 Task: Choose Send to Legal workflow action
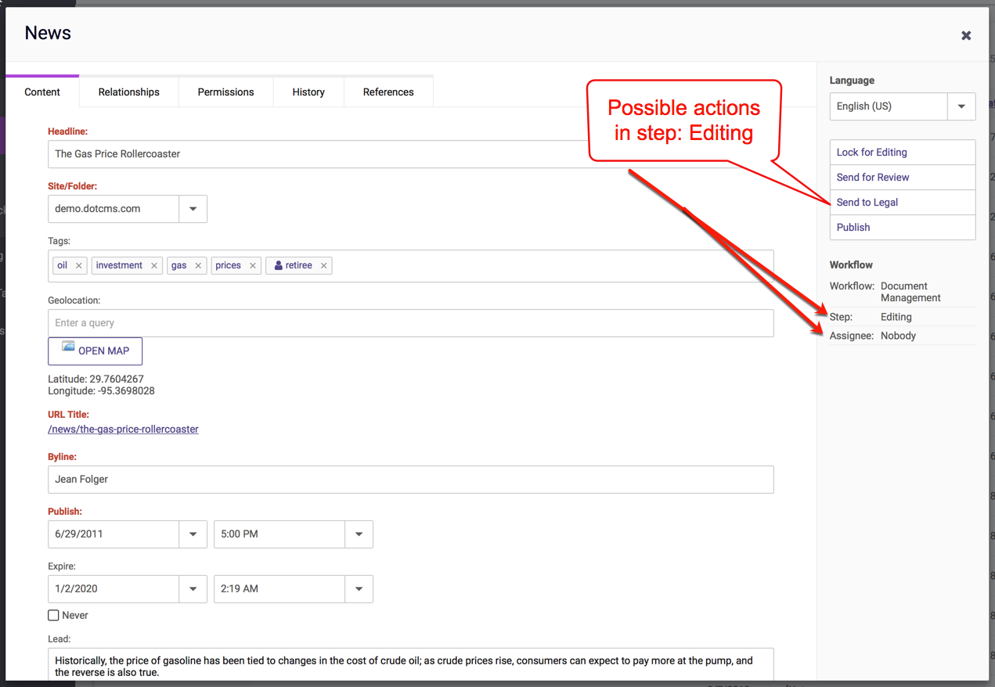867,203
